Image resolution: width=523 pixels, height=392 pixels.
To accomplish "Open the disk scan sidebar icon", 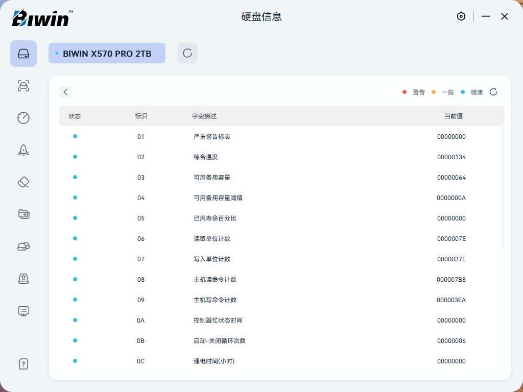I will point(23,86).
